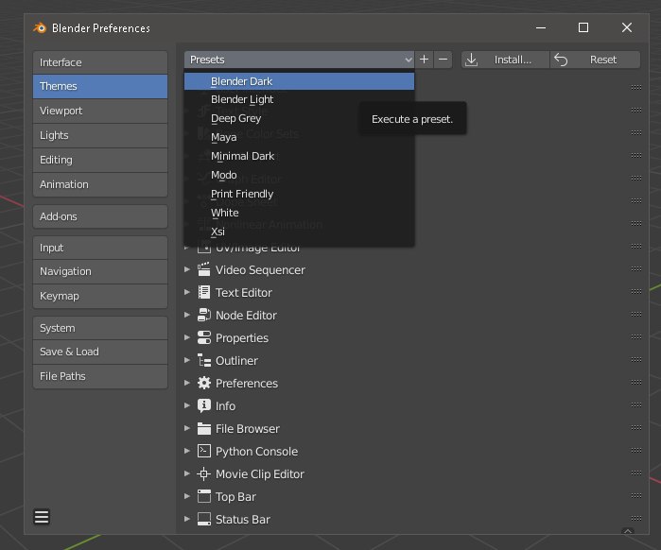Open the Navigation preferences tab

click(x=100, y=271)
